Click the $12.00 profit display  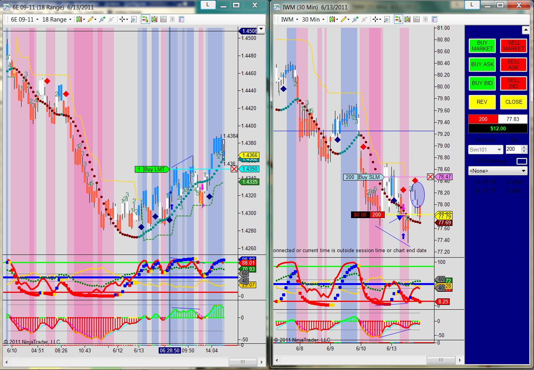[498, 128]
